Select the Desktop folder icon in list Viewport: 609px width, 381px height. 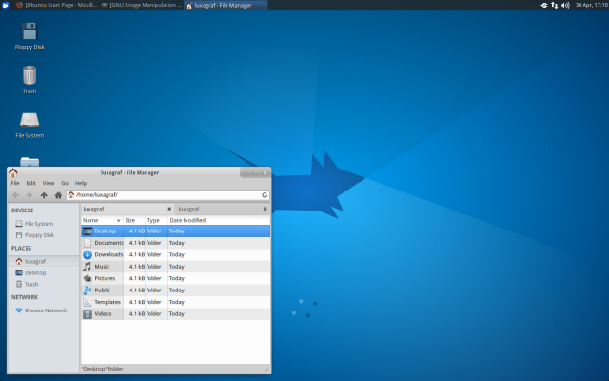(88, 231)
